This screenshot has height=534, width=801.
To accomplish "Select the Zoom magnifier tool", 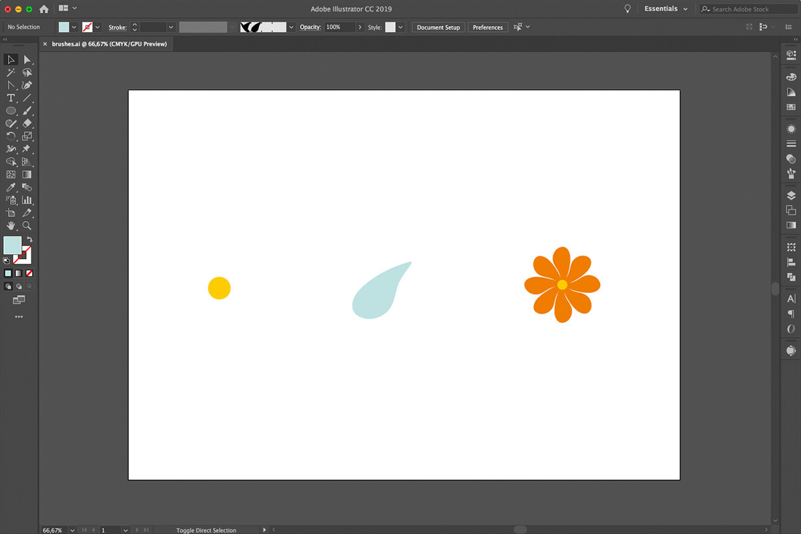I will [x=27, y=226].
